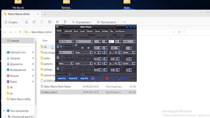
Task: Click save icon for gathering field 3
Action: point(58,69)
